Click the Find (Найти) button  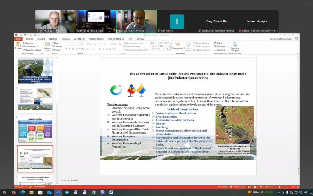[218, 43]
